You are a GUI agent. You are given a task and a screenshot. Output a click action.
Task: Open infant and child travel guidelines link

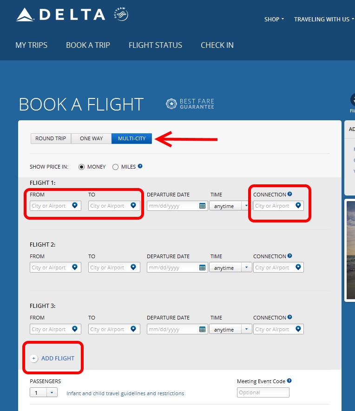[x=125, y=393]
